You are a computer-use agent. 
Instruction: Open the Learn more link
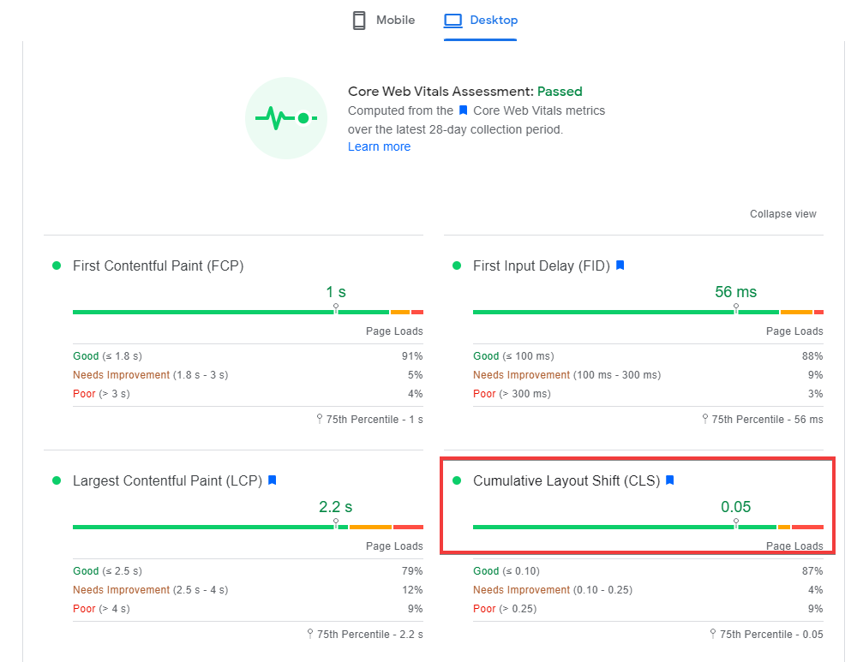379,146
